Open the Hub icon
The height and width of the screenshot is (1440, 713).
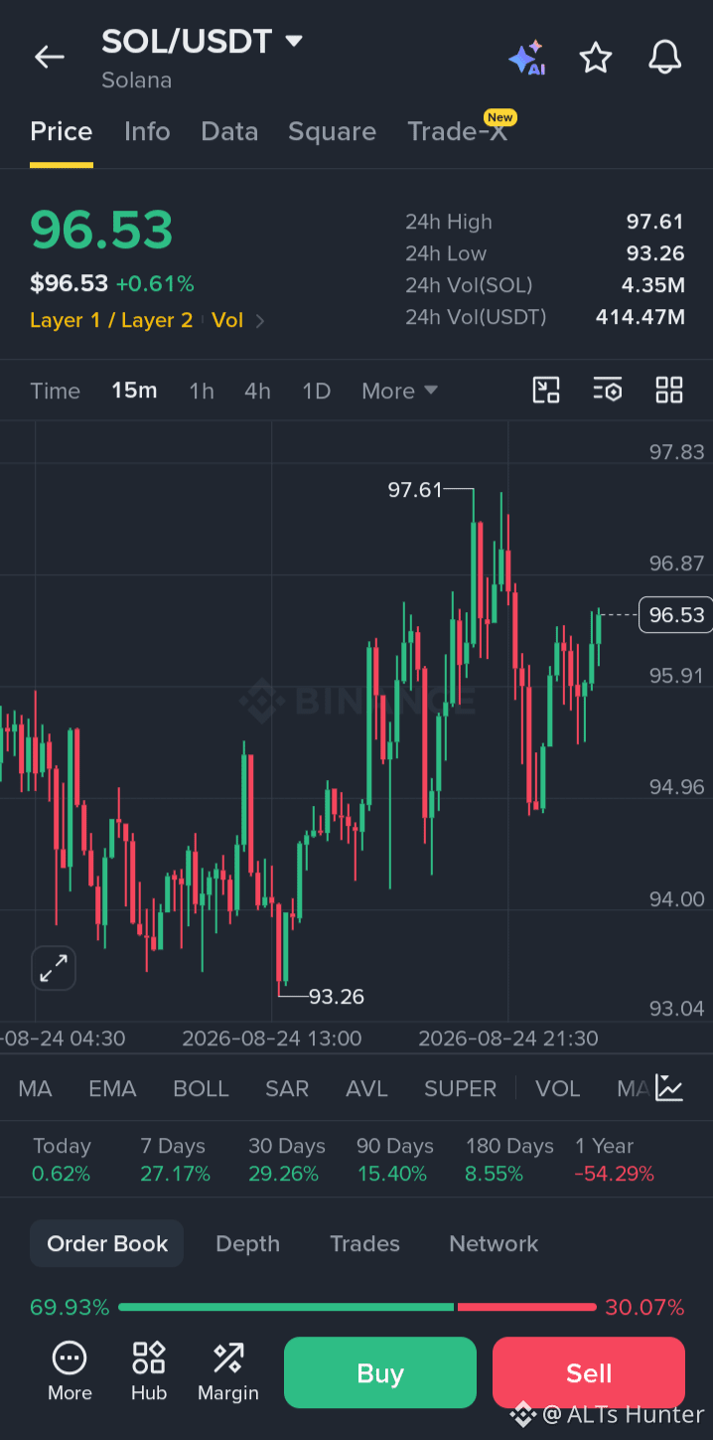pos(149,1372)
